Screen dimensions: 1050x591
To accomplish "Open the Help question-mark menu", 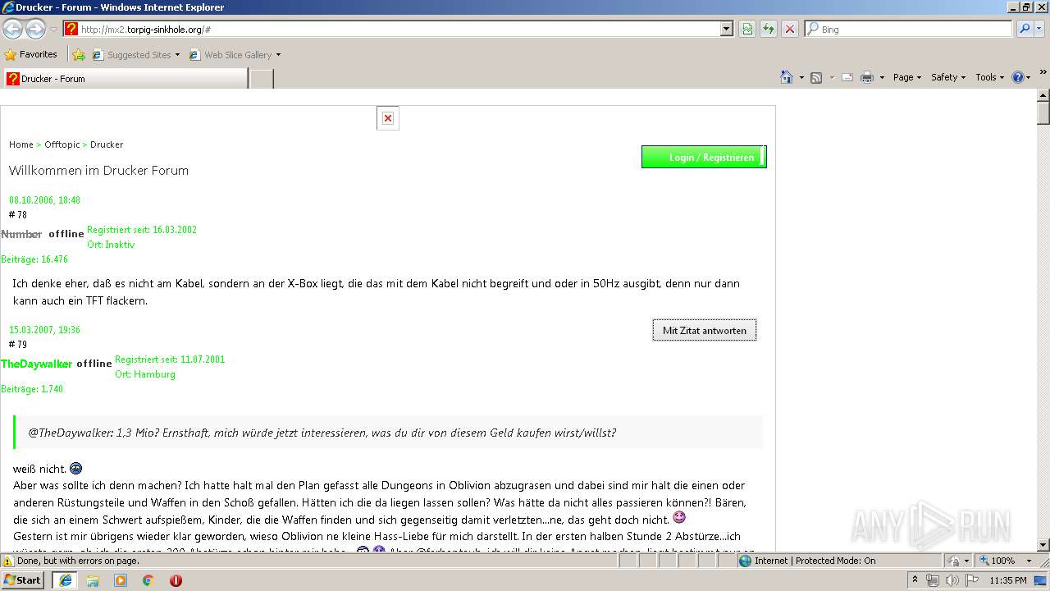I will click(x=1021, y=77).
